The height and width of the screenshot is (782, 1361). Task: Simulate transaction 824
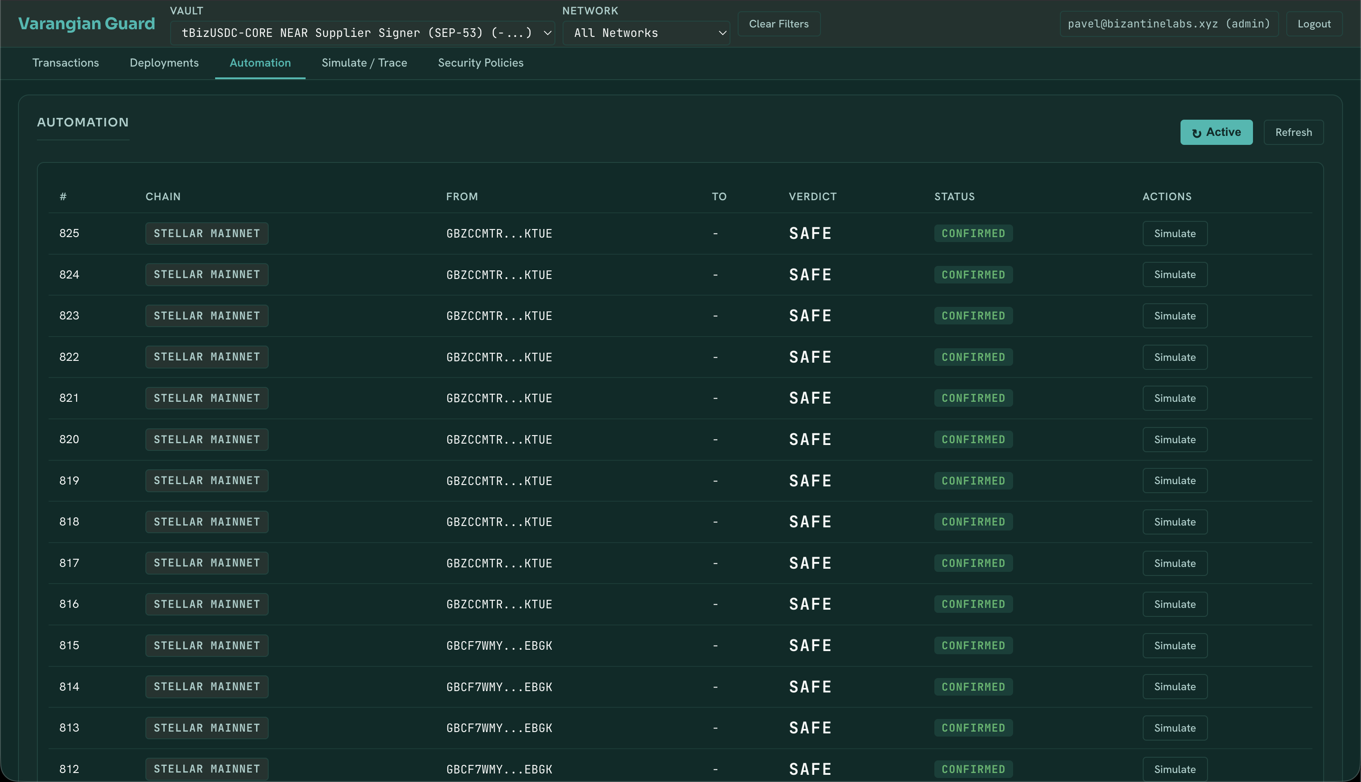pyautogui.click(x=1175, y=274)
